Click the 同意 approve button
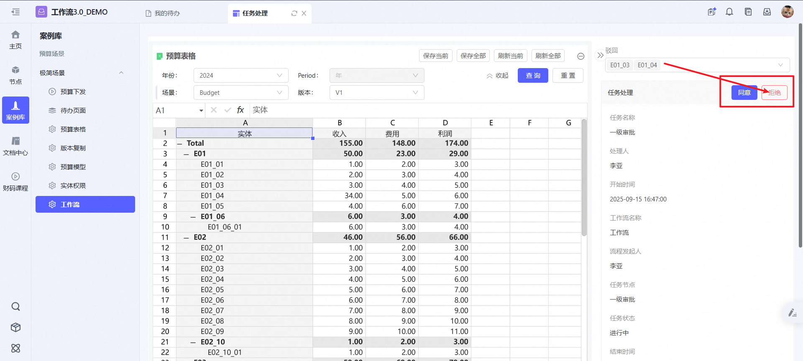Screen dimensions: 803x361 coord(744,92)
